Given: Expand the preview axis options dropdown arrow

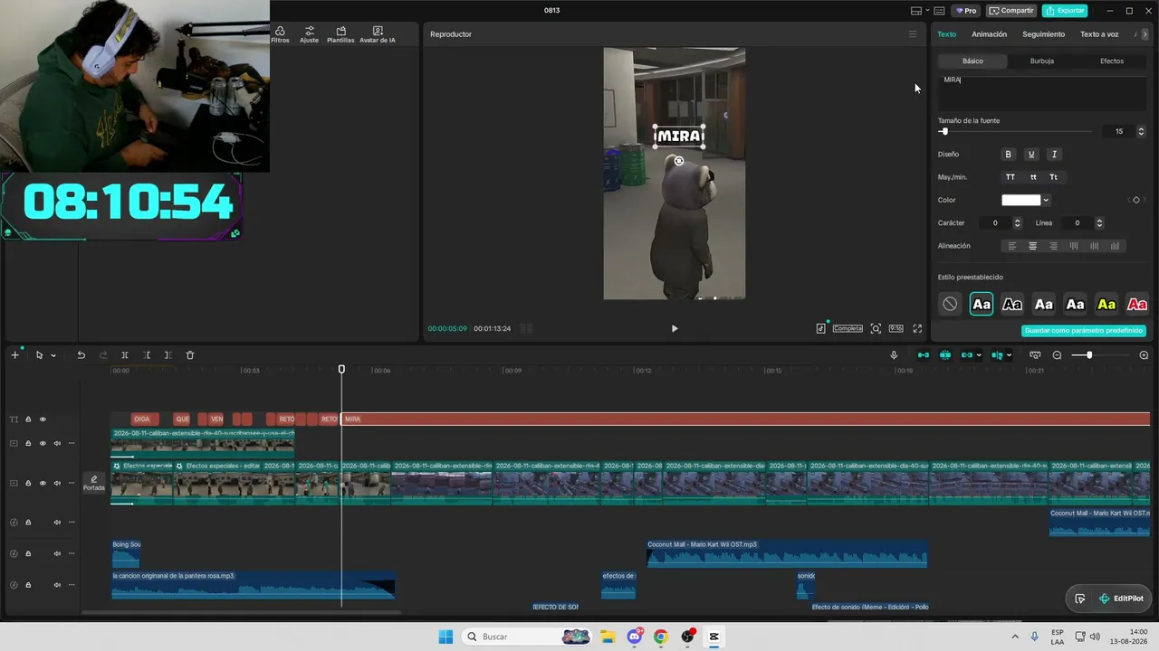Looking at the screenshot, I should pos(1009,355).
